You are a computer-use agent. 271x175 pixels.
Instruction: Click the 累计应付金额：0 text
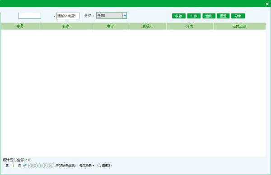tap(16, 160)
